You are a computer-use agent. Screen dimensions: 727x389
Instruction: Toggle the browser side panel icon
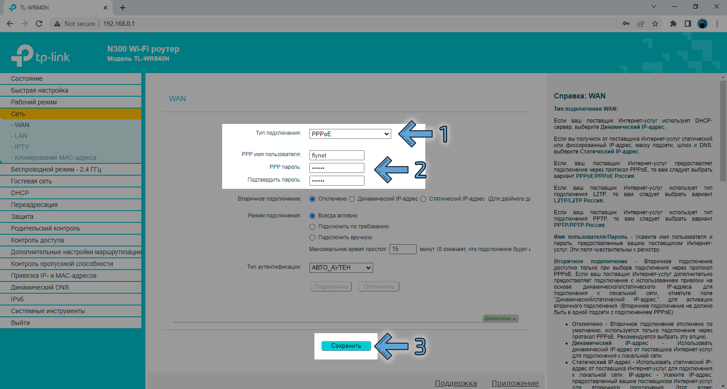point(688,24)
